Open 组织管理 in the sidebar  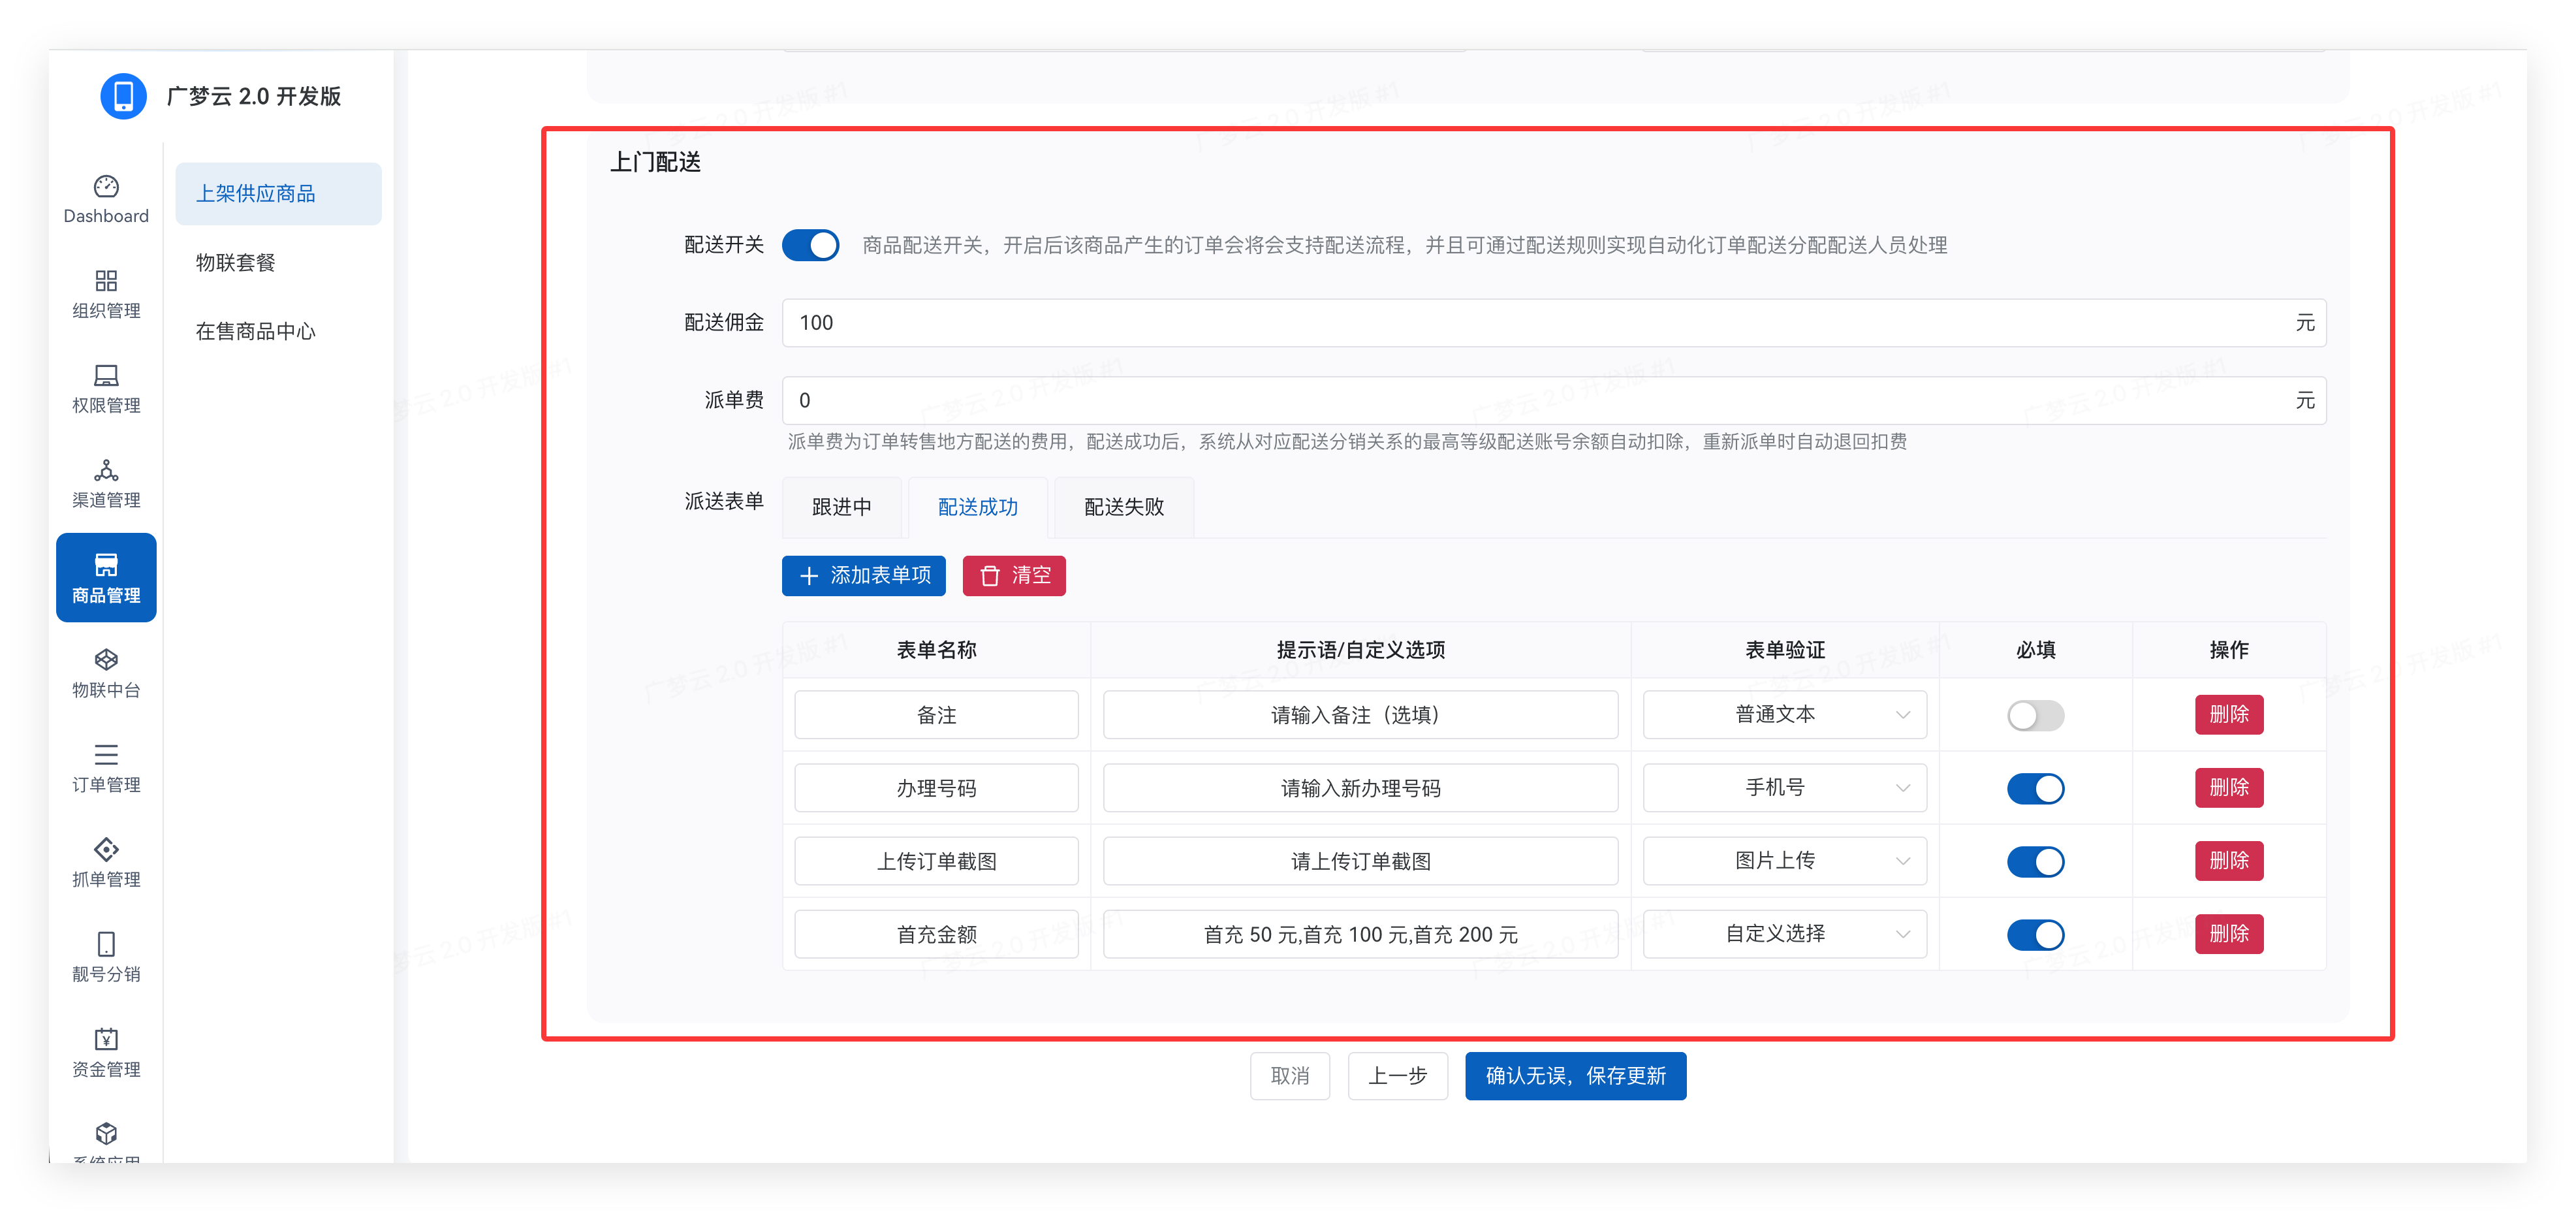pyautogui.click(x=106, y=282)
